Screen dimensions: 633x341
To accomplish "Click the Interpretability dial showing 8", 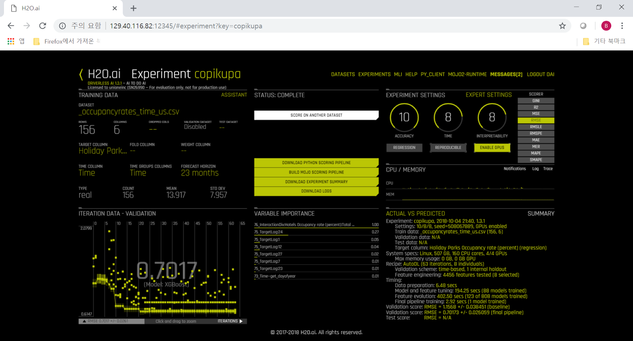I will pyautogui.click(x=492, y=117).
